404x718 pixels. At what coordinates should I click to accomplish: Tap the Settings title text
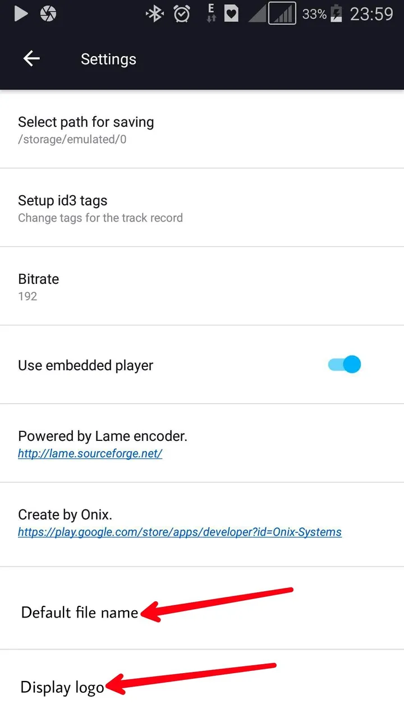(x=108, y=59)
